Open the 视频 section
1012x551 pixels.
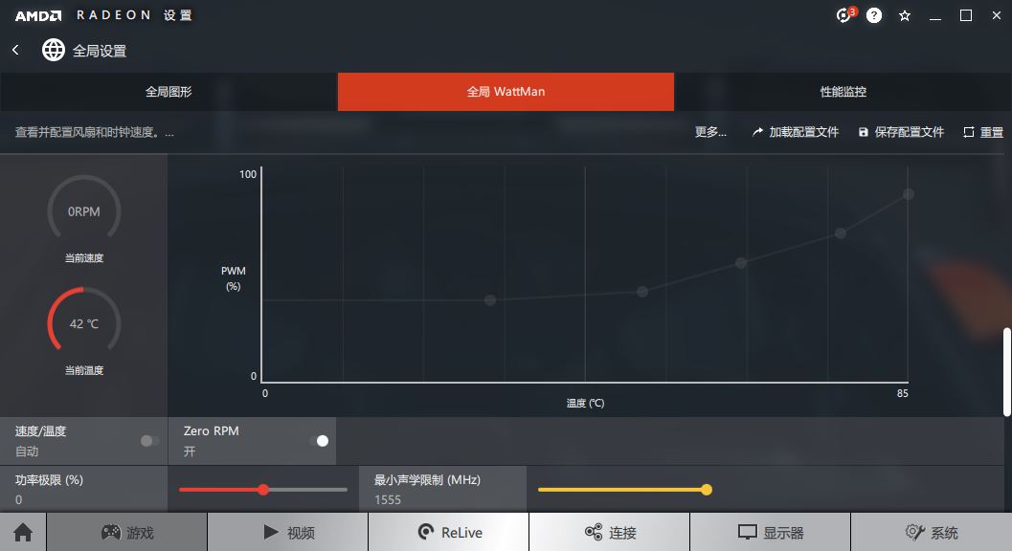tap(288, 532)
